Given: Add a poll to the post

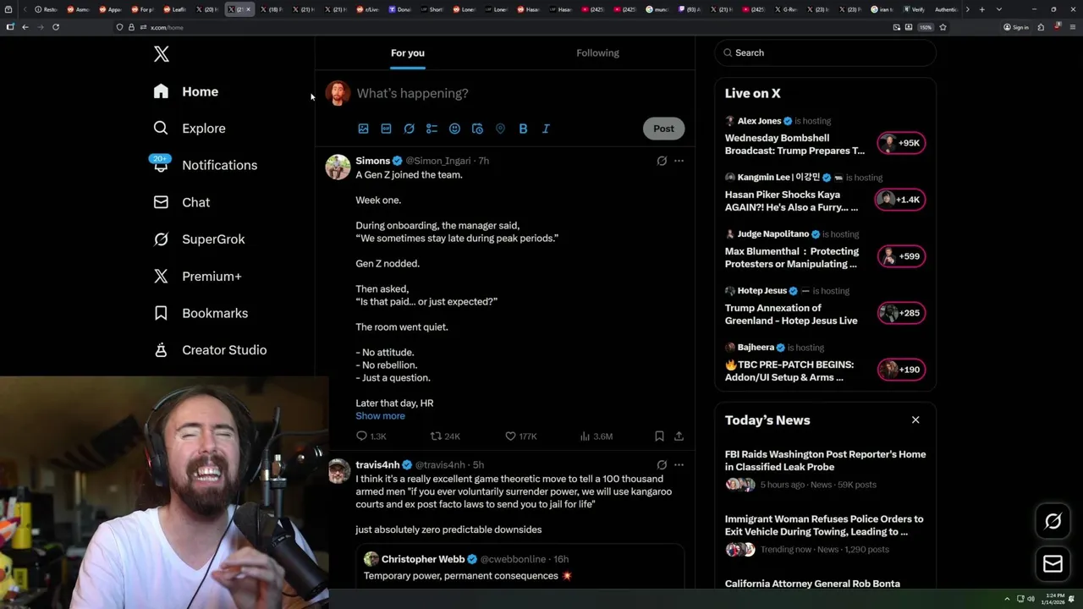Looking at the screenshot, I should point(432,129).
